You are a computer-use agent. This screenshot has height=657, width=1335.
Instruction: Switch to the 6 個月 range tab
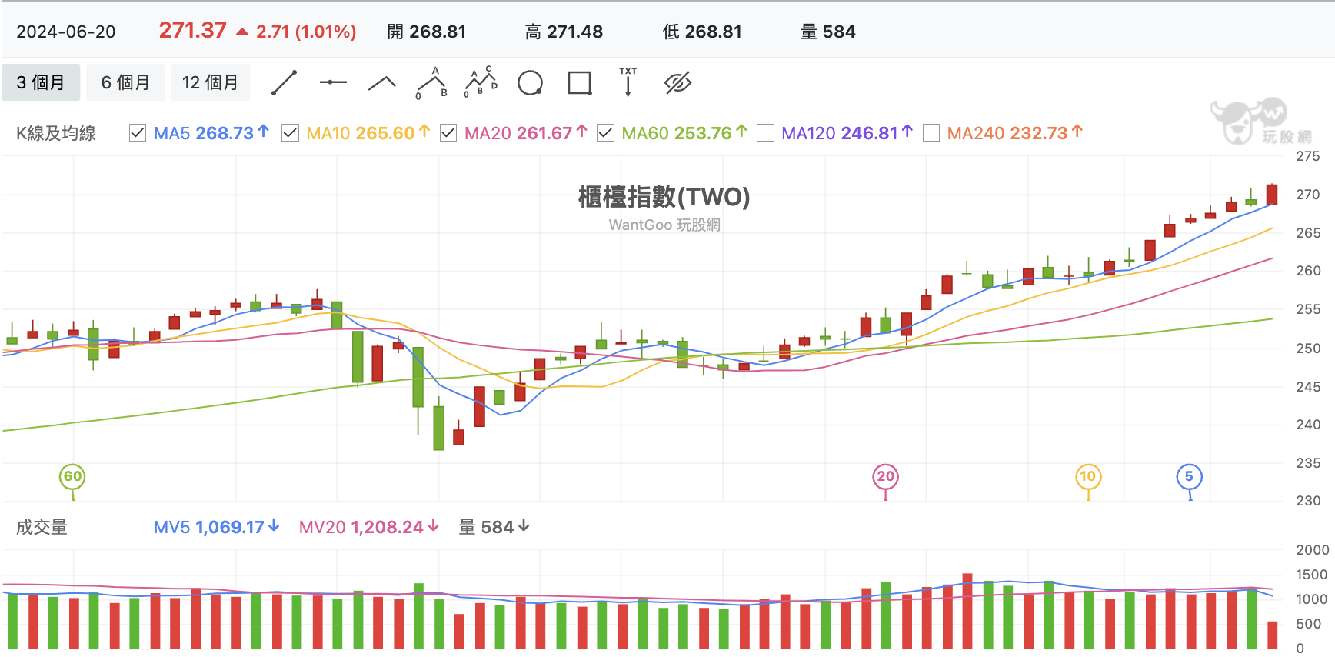pyautogui.click(x=125, y=82)
